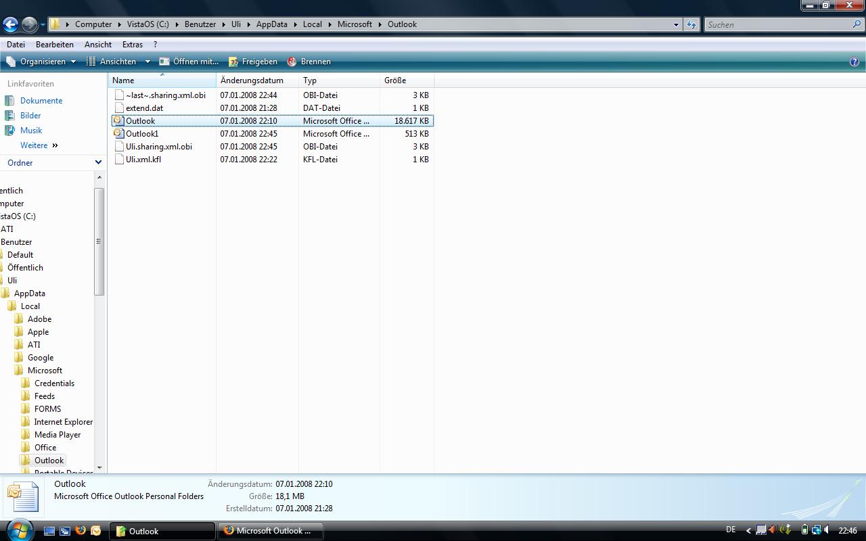Click folder tree scrollbar down arrow
866x541 pixels.
point(99,467)
